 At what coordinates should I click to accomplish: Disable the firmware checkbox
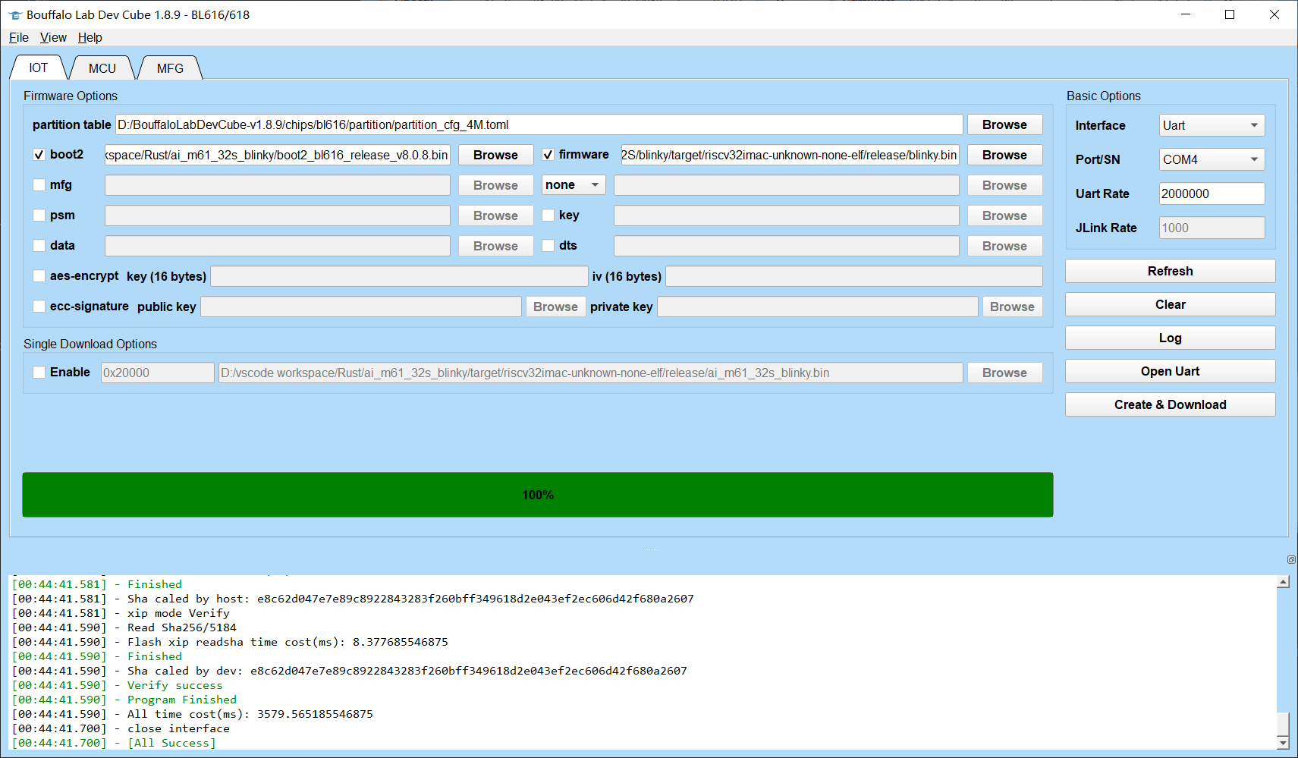coord(548,155)
